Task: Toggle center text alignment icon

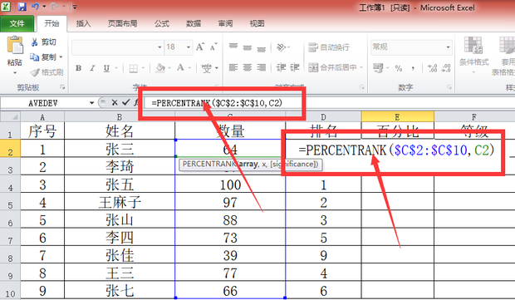Action: click(248, 67)
